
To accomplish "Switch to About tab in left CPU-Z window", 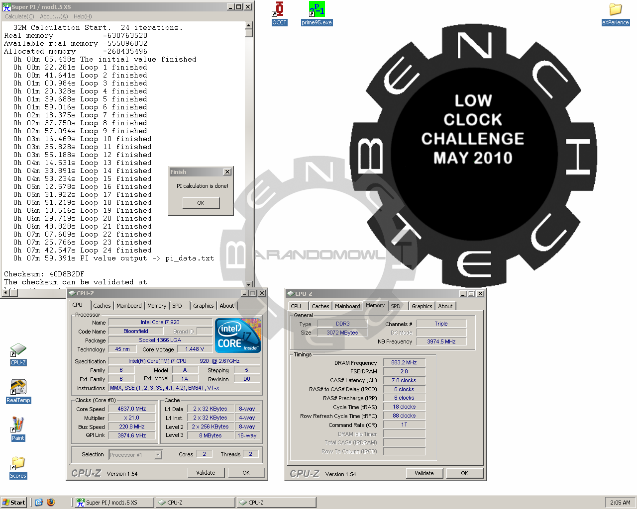I will click(227, 306).
